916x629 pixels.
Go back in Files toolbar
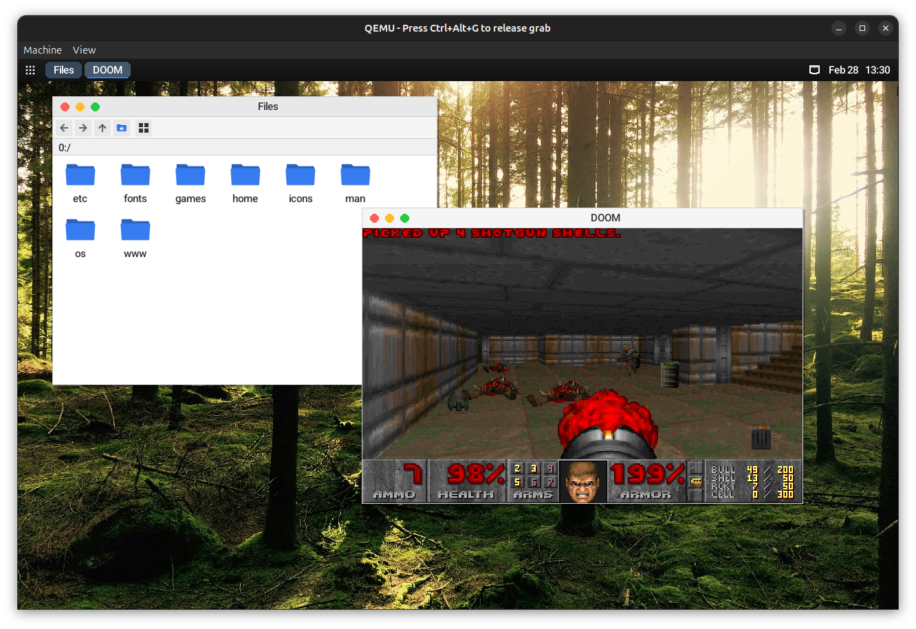click(x=64, y=128)
